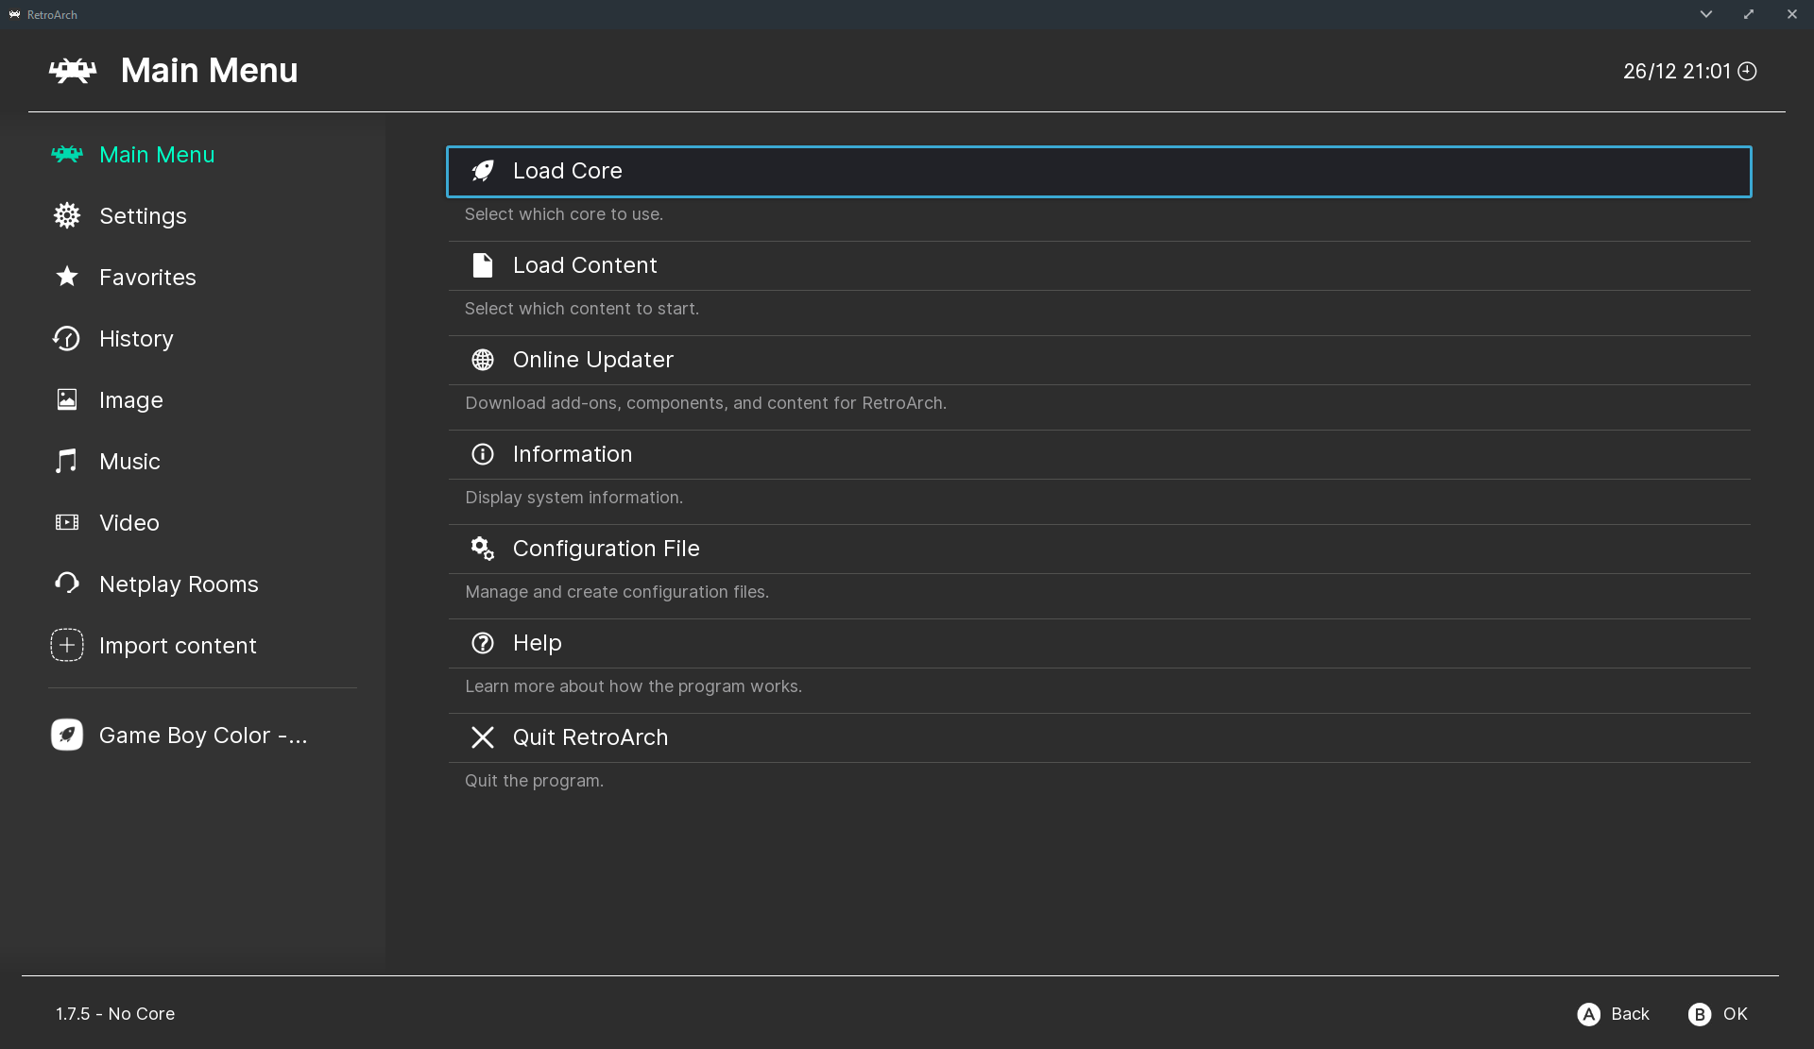This screenshot has height=1049, width=1814.
Task: Switch to the Main Menu sidebar entry
Action: [x=156, y=154]
